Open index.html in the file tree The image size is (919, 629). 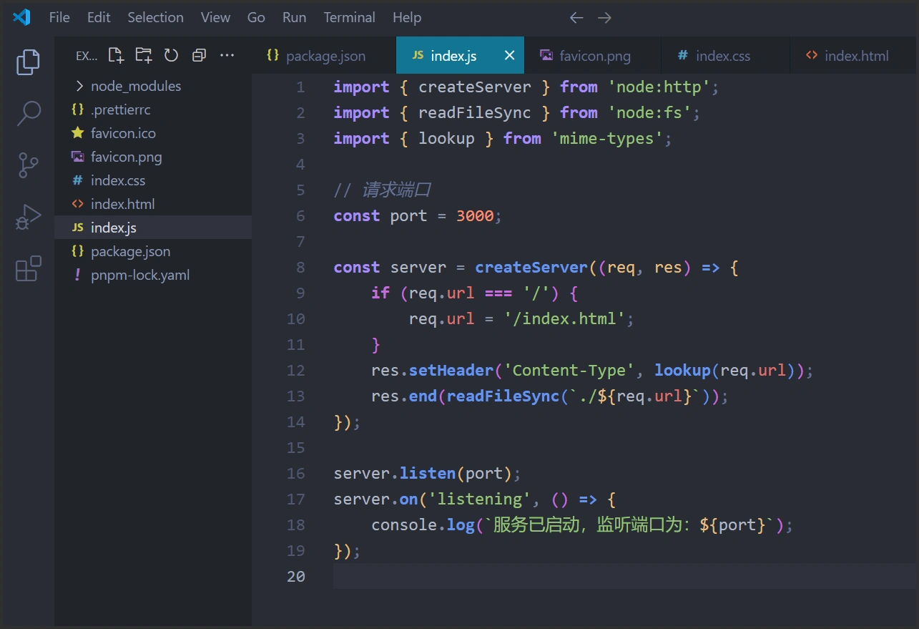(153, 204)
